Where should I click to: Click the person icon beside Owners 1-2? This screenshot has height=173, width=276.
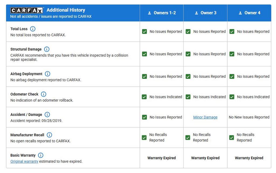[149, 13]
